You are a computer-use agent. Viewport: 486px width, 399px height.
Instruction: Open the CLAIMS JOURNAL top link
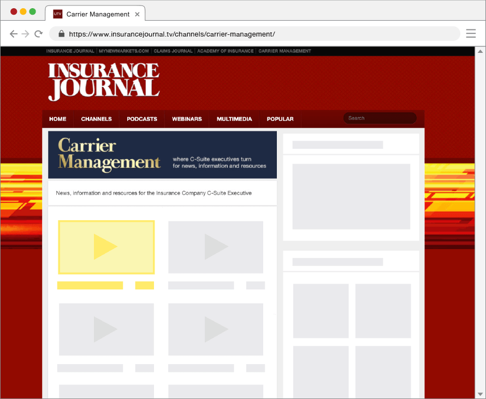173,51
